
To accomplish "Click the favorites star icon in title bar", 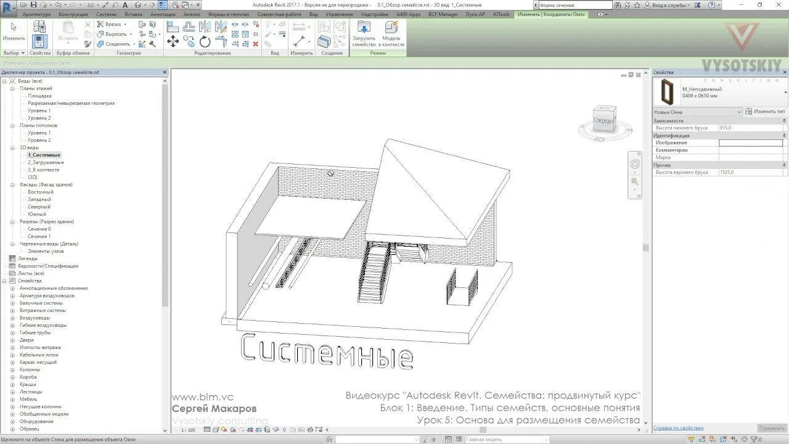I will click(x=637, y=5).
